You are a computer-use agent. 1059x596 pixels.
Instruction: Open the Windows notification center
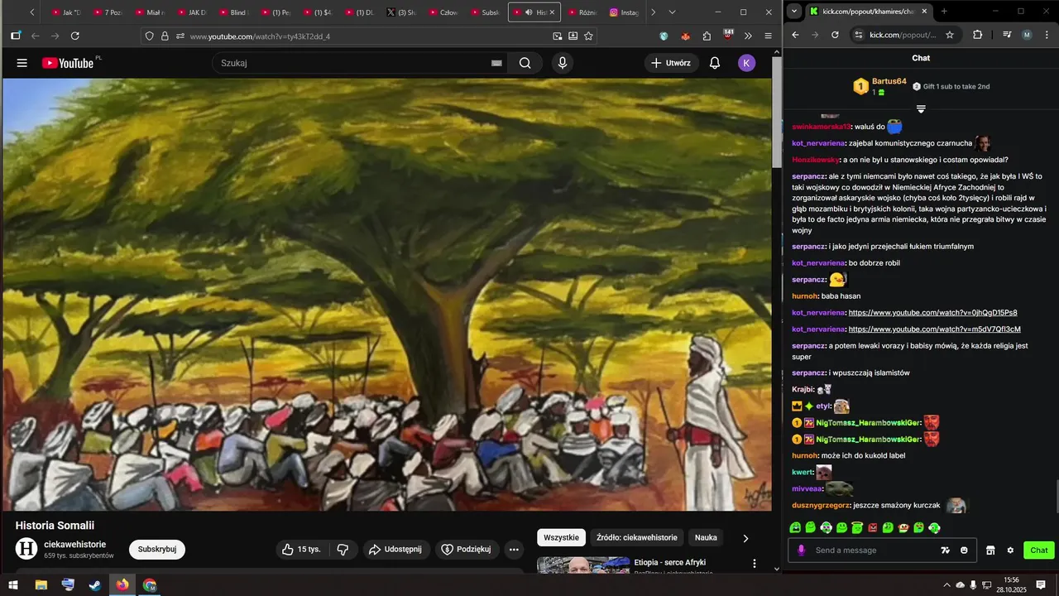[x=1041, y=585]
